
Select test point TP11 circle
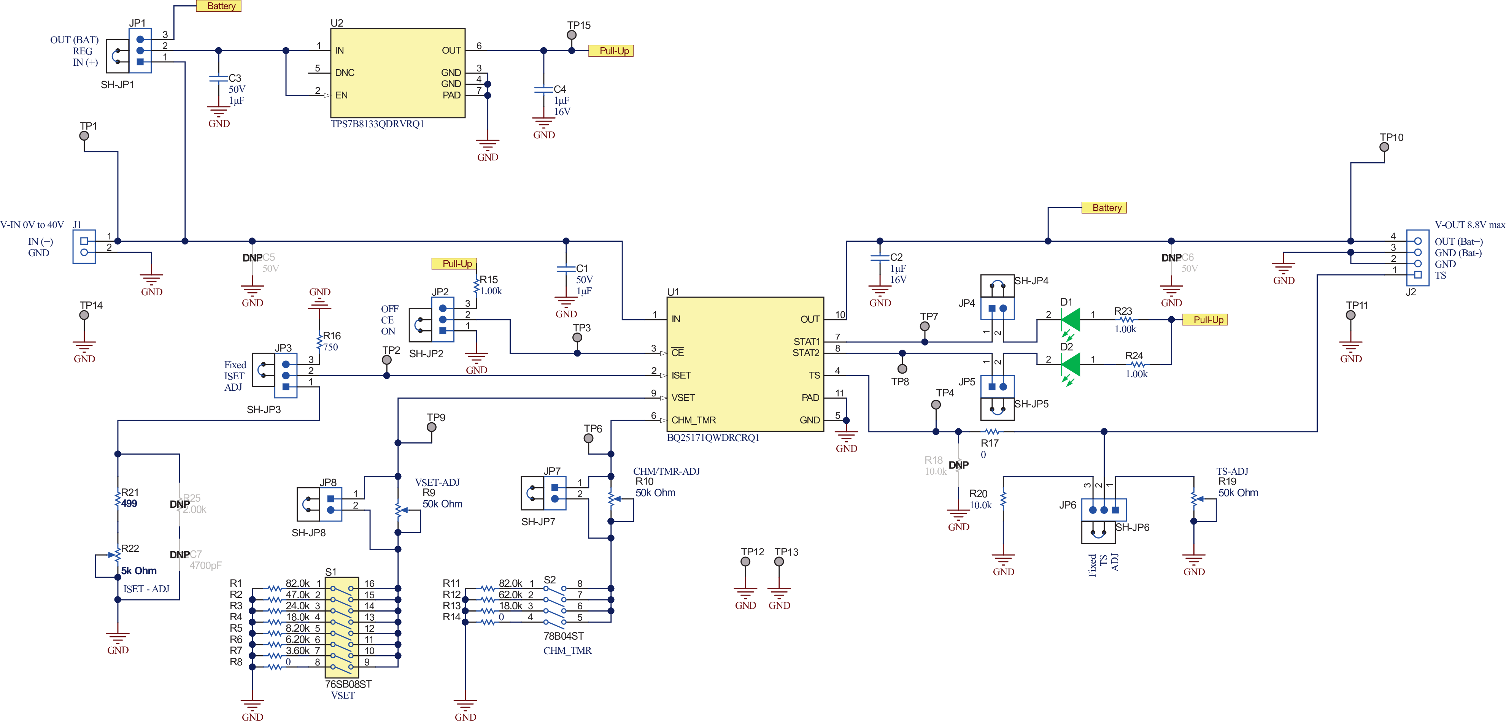coord(1350,315)
